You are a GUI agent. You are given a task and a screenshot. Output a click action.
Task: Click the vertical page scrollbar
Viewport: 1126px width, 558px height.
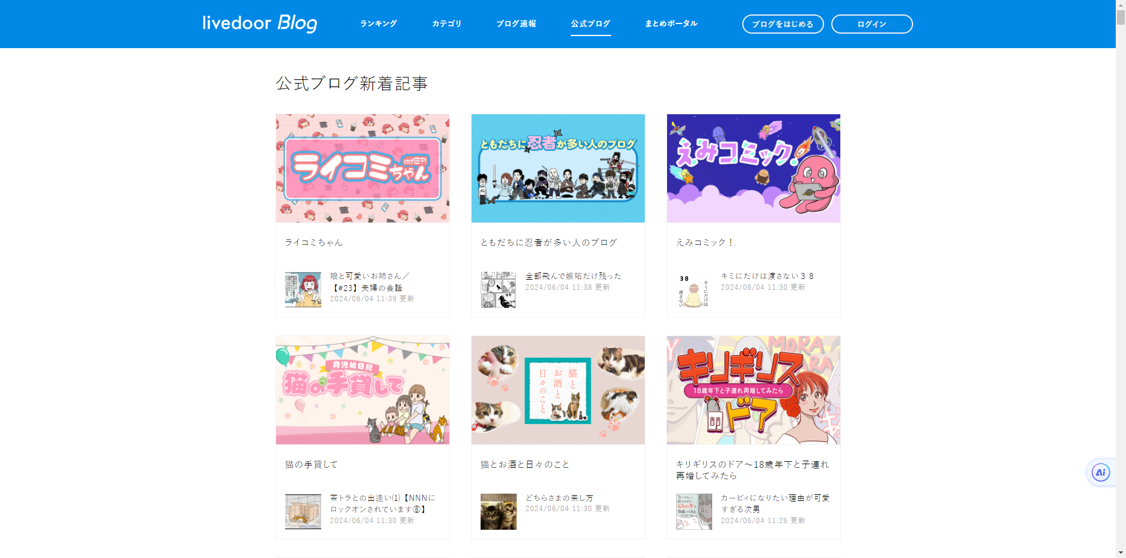tap(1121, 279)
